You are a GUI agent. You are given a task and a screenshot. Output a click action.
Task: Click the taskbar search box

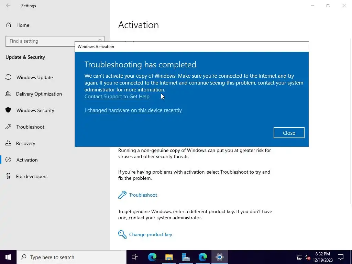pyautogui.click(x=71, y=257)
